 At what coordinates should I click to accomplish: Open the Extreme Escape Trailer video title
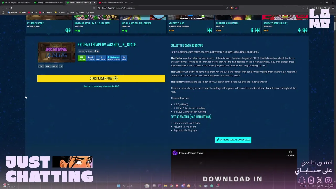tap(191, 153)
